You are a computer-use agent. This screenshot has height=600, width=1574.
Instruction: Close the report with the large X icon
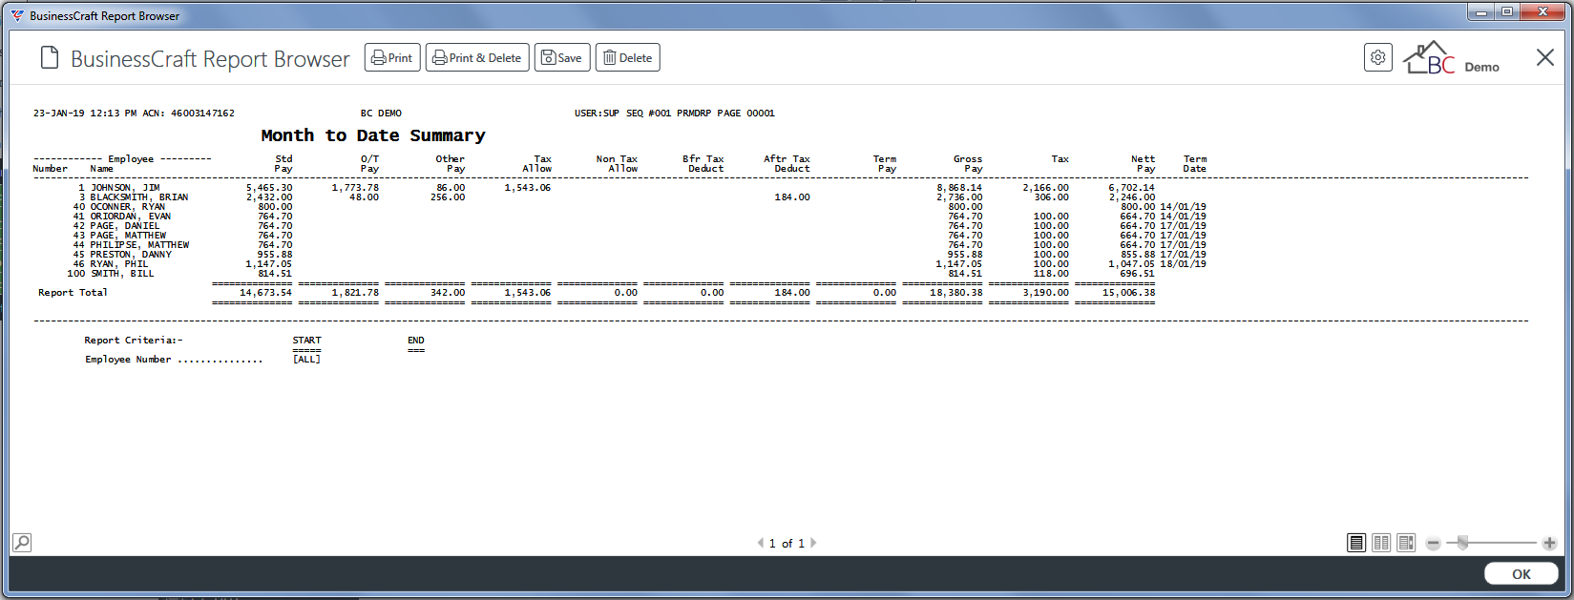(x=1544, y=58)
